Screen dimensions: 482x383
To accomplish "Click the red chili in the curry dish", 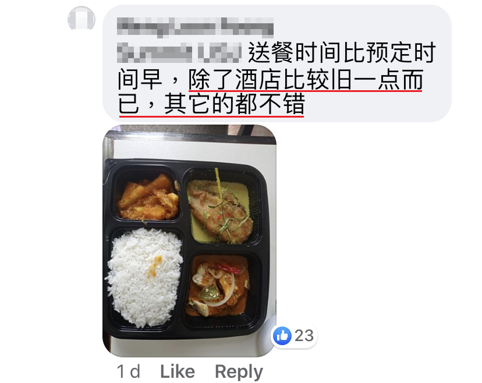I will click(x=228, y=268).
